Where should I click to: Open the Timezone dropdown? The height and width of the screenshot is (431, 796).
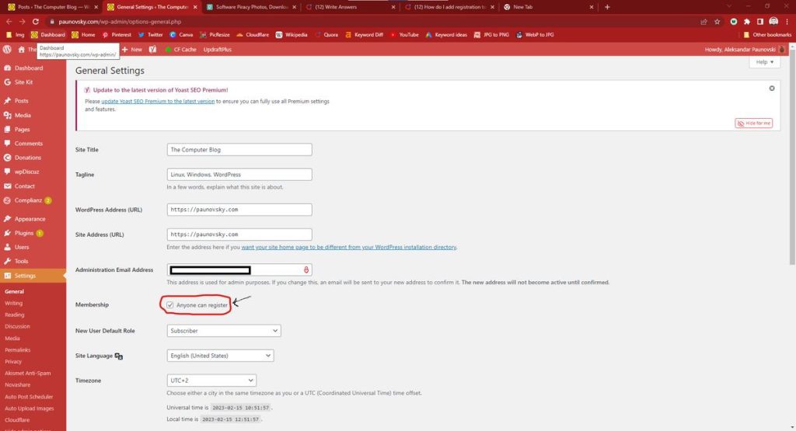click(211, 381)
